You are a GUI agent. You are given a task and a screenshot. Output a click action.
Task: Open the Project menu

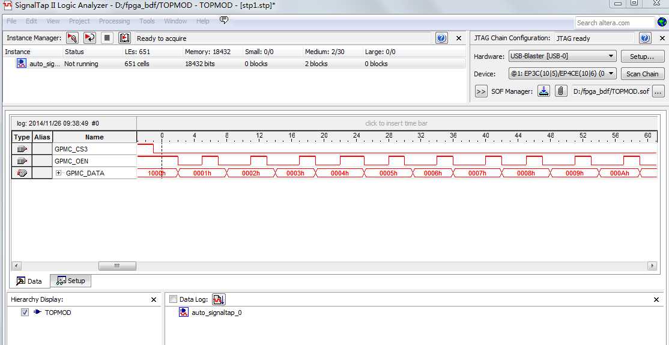coord(79,21)
